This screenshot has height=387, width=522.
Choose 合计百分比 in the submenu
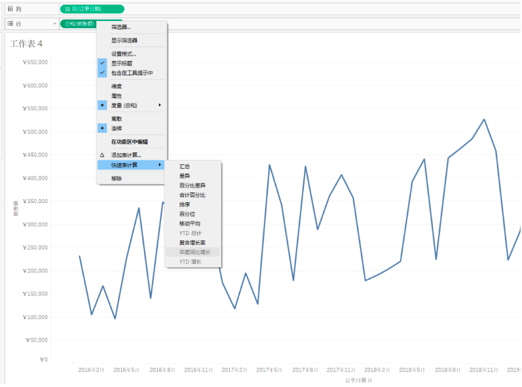click(193, 195)
